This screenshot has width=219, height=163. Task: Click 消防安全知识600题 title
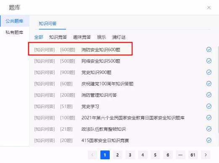101,50
